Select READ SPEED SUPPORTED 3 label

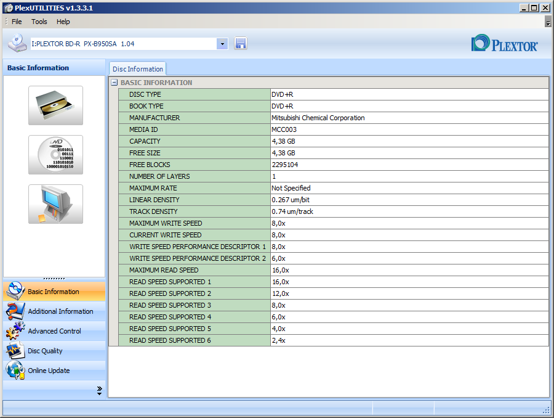click(170, 305)
